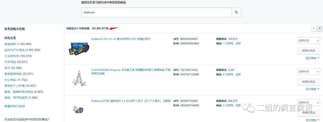Expand 显示限制 for UPC 860000854900 item

click(313, 58)
